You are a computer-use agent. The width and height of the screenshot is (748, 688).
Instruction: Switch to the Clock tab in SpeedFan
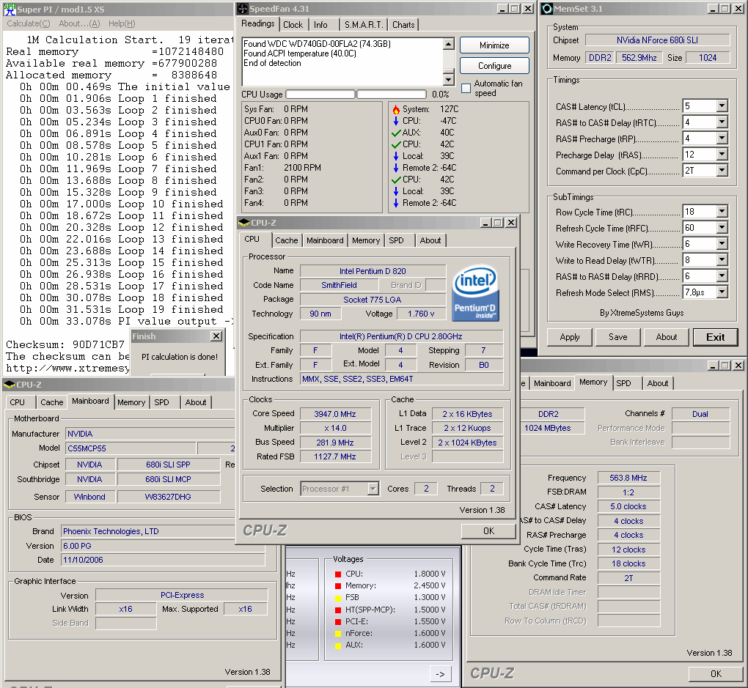tap(293, 25)
